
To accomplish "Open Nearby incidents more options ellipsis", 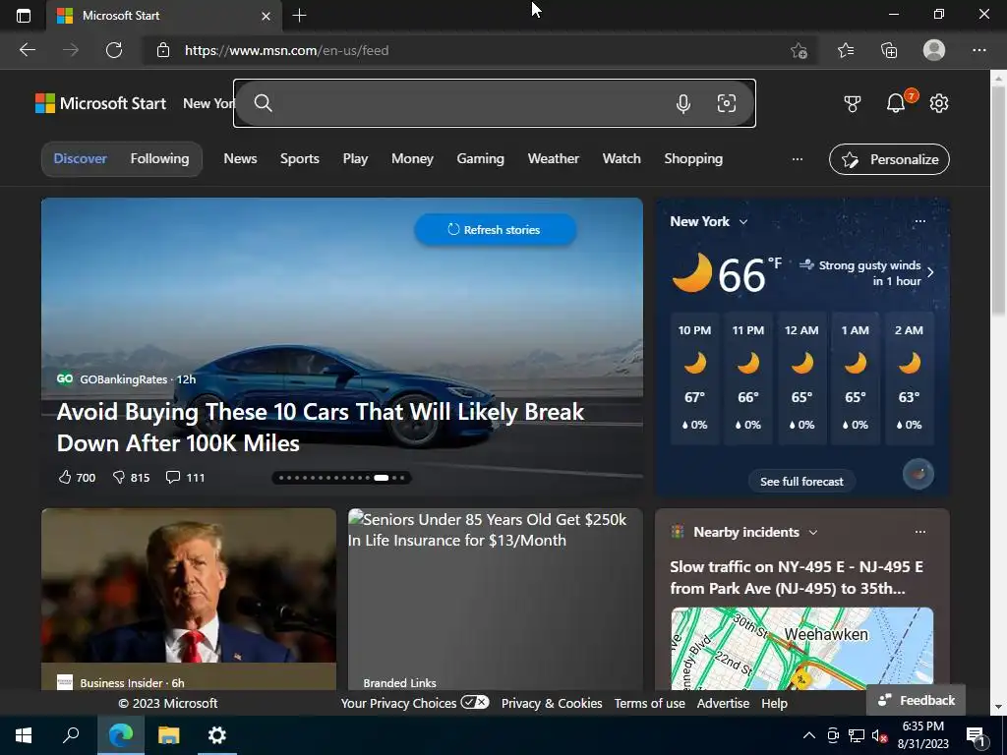I will 920,532.
